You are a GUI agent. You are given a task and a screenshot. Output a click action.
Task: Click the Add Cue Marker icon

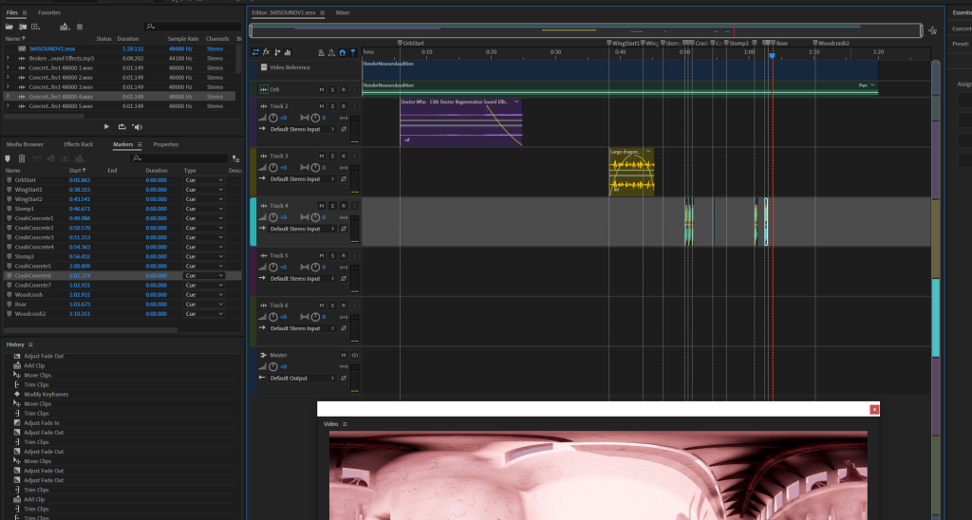9,158
